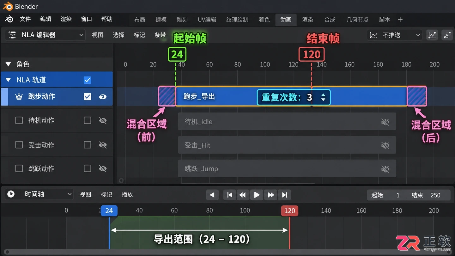The image size is (455, 256).
Task: Click the blue 24 frame marker in timeline
Action: [x=109, y=211]
